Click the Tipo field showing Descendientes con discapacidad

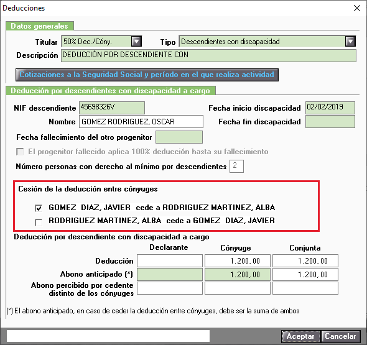coord(267,42)
